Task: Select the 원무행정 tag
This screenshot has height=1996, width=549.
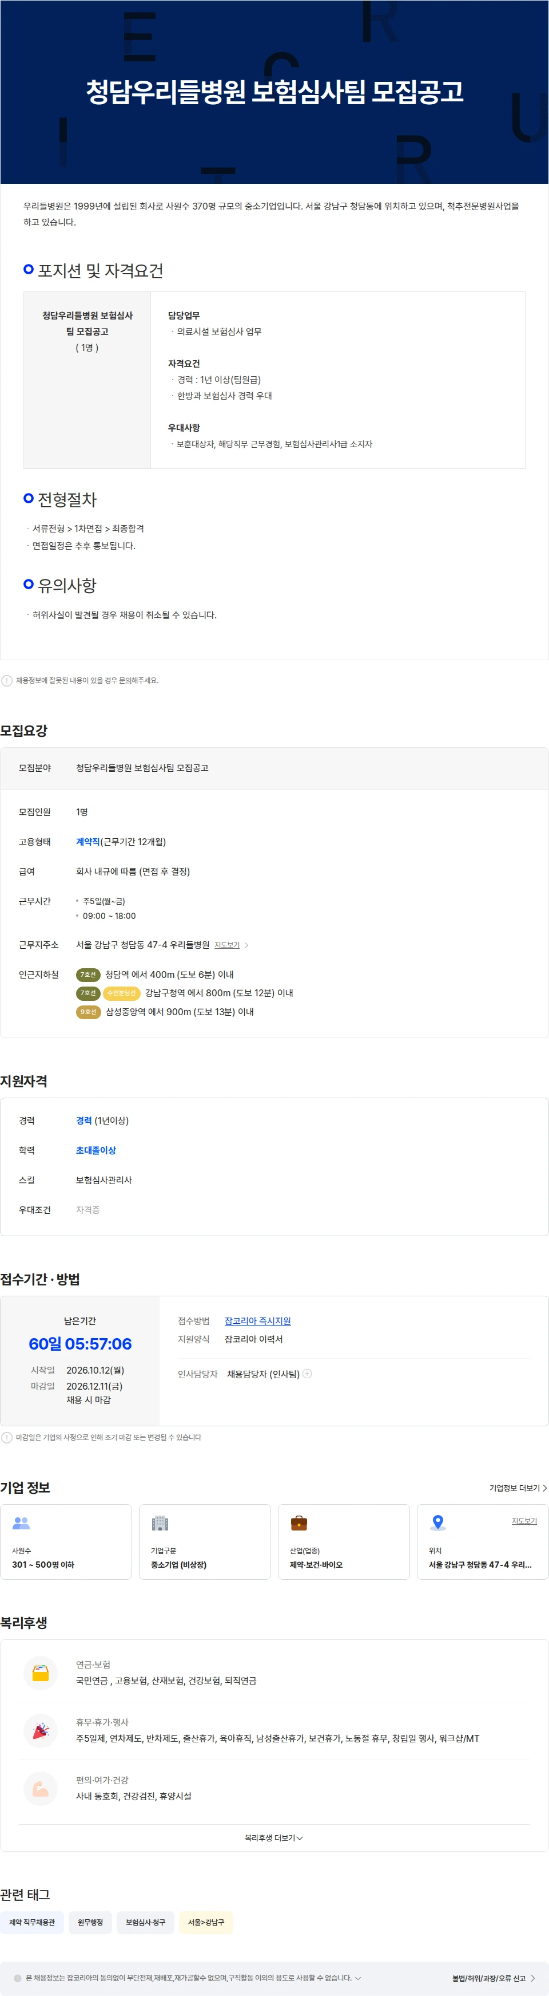Action: (90, 1922)
